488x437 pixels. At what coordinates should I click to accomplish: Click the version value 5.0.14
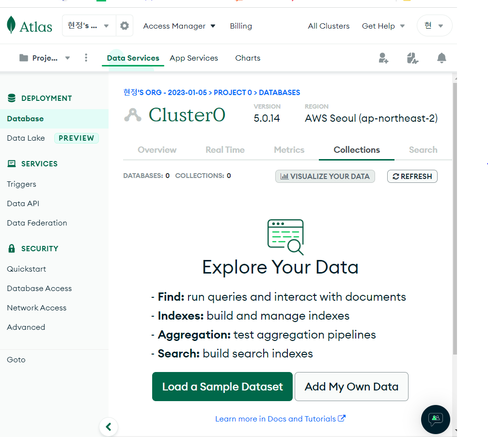point(267,118)
